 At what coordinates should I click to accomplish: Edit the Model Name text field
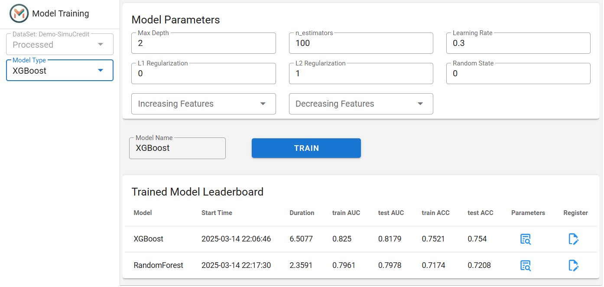177,148
